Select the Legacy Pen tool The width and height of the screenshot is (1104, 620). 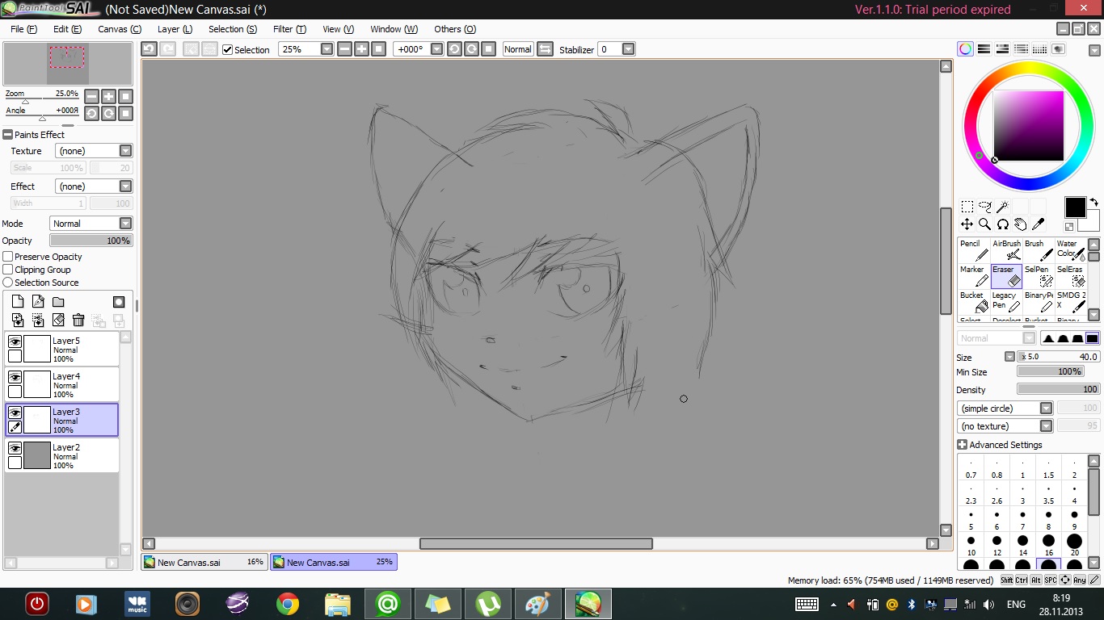click(x=1006, y=302)
